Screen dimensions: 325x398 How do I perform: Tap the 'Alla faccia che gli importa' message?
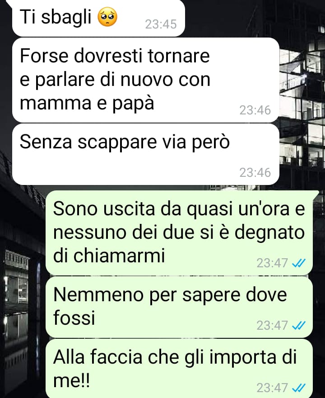(179, 369)
